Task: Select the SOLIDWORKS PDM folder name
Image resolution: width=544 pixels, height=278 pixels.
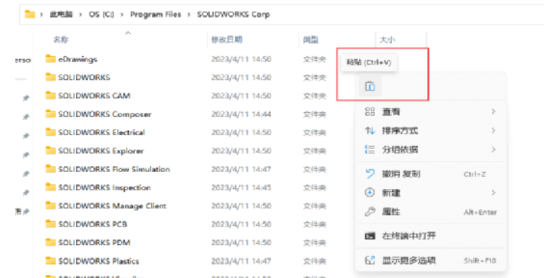Action: click(x=94, y=242)
